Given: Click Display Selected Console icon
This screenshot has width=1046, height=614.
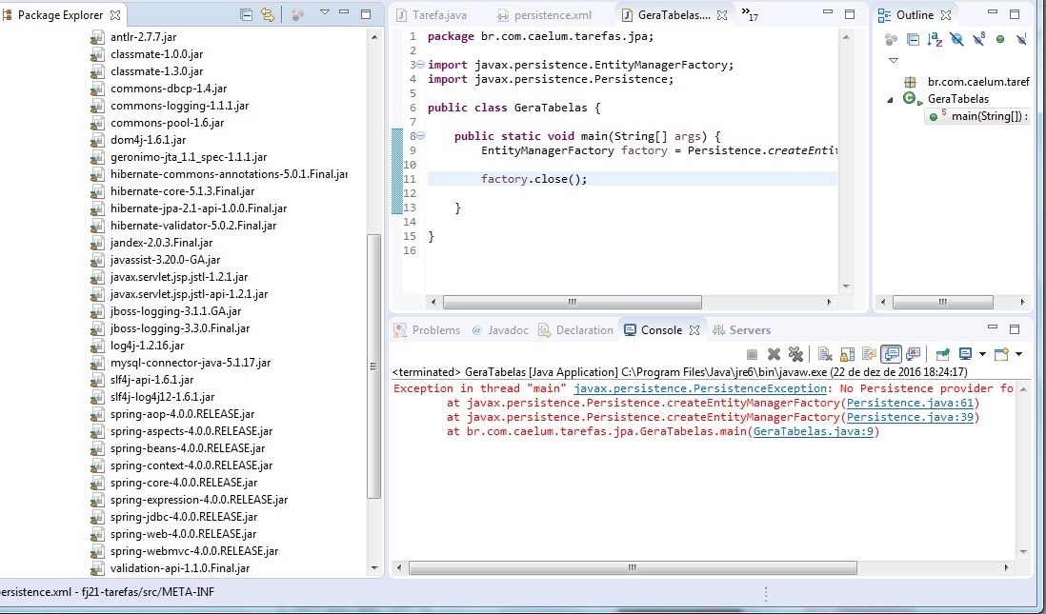Looking at the screenshot, I should (x=965, y=354).
